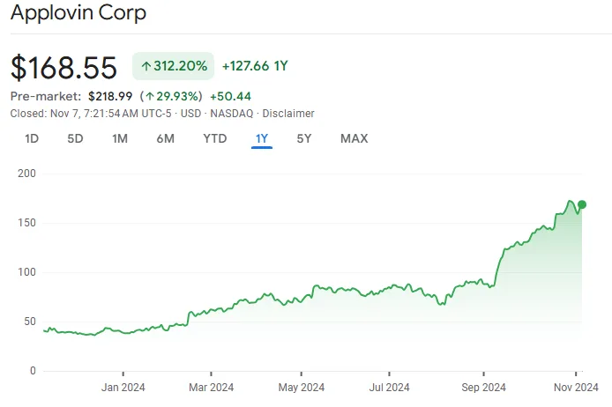Select the 5D chart range
This screenshot has width=612, height=407.
point(76,138)
